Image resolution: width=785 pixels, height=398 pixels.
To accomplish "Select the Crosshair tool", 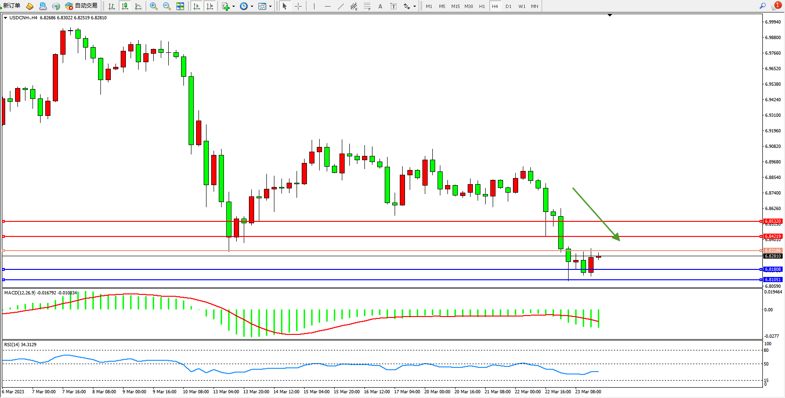I will point(298,6).
